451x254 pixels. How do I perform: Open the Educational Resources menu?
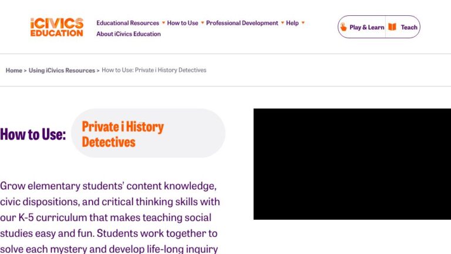pos(127,23)
